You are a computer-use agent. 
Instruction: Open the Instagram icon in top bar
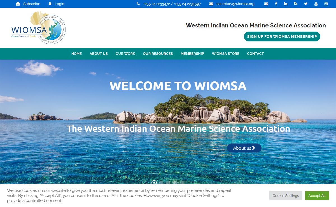(326, 4)
